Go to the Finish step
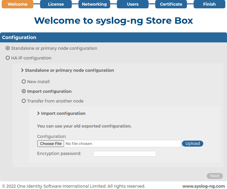The height and width of the screenshot is (189, 227). [x=209, y=4]
